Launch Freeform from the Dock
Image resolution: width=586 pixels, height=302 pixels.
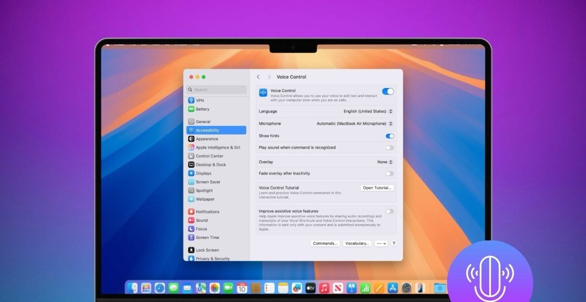click(297, 288)
